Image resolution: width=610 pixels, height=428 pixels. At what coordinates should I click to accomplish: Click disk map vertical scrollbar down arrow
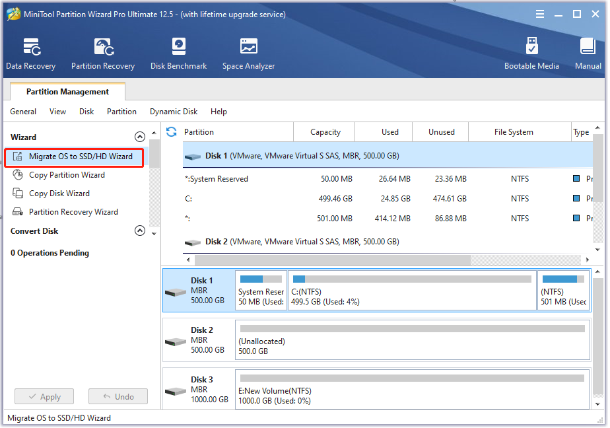point(598,404)
